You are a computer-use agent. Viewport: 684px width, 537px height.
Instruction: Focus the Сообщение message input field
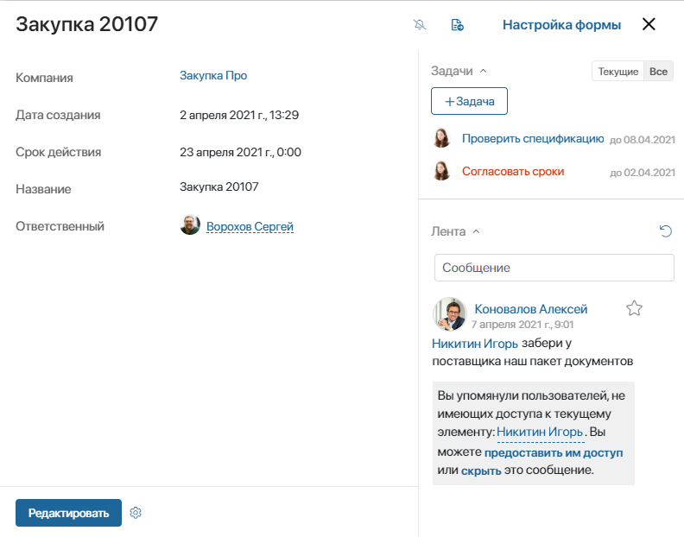coord(554,268)
